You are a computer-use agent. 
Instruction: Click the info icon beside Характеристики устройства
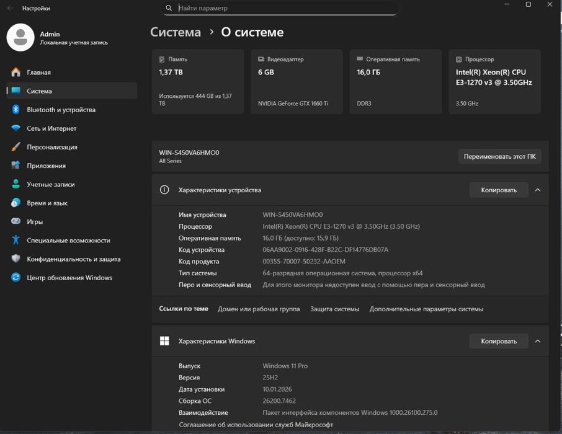pyautogui.click(x=164, y=190)
